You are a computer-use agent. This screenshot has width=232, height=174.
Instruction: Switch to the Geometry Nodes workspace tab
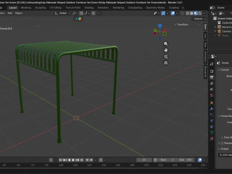pos(155,8)
